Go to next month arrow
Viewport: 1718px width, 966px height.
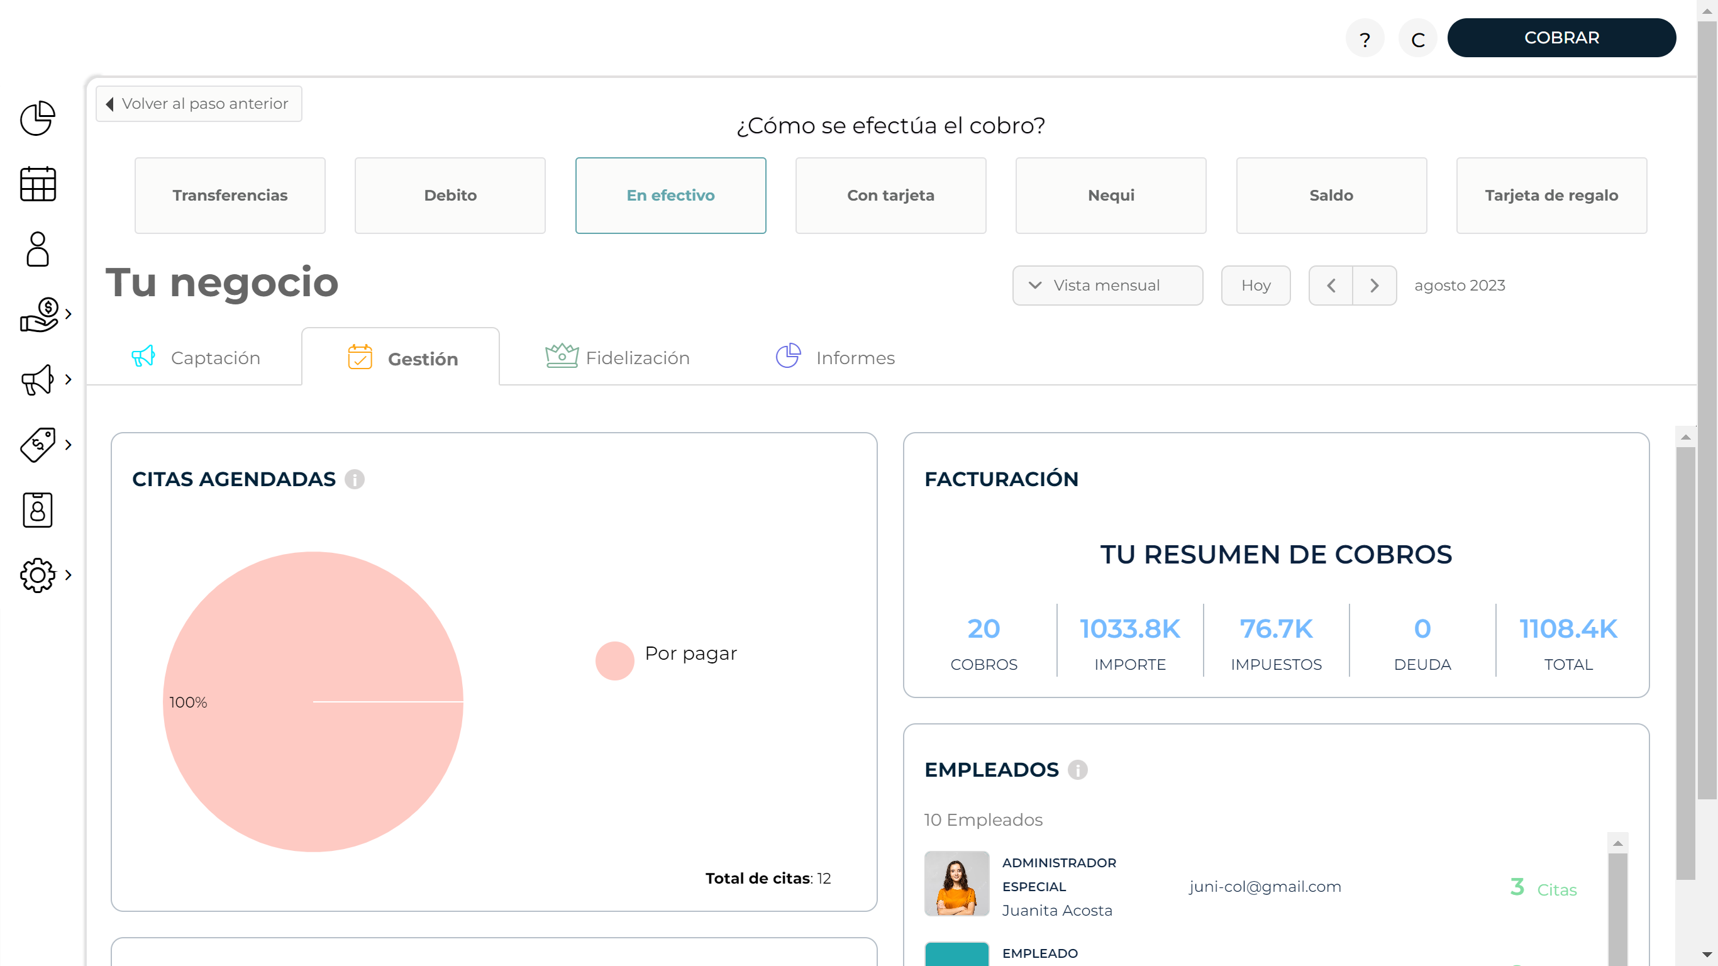click(1375, 286)
